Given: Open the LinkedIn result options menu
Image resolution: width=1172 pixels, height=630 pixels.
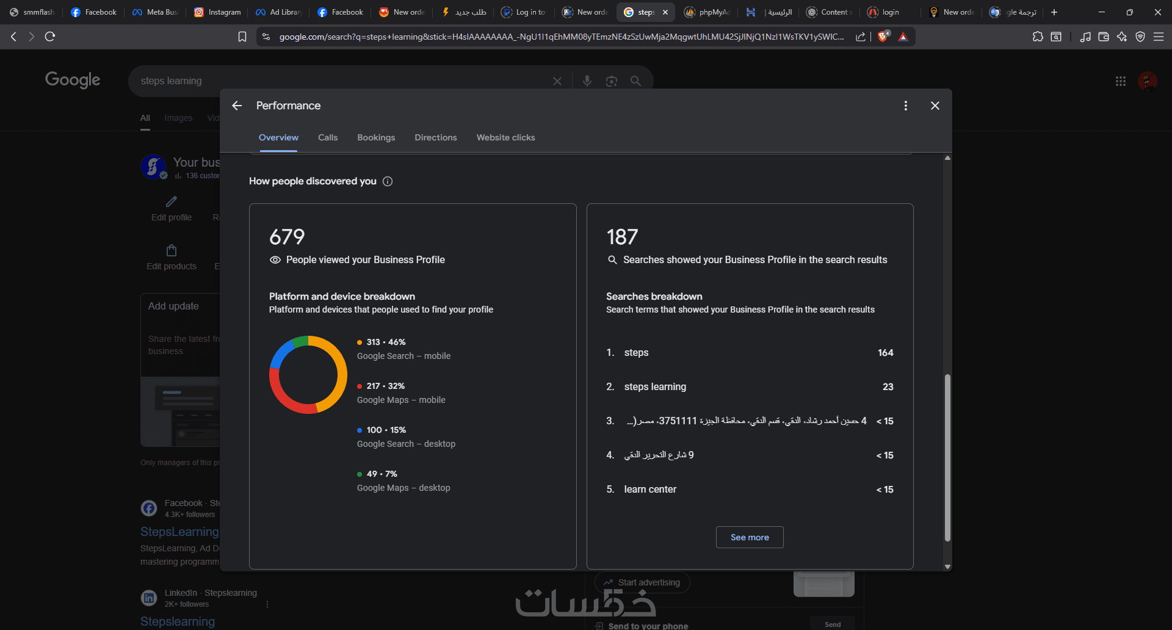Looking at the screenshot, I should click(x=267, y=604).
